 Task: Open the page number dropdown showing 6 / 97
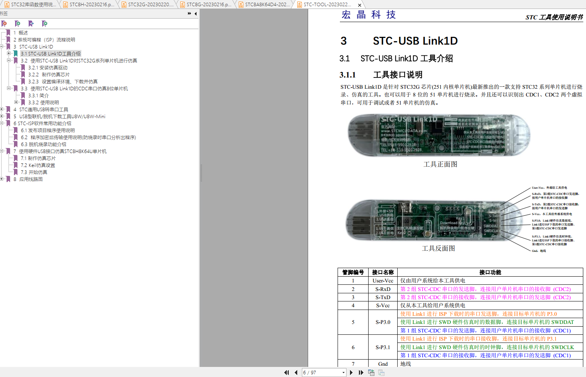(343, 372)
